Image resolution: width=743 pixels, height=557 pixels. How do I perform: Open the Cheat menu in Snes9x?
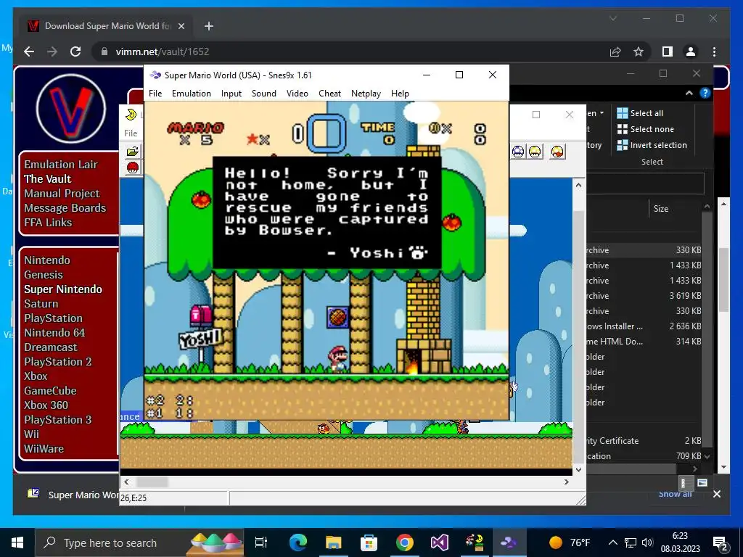[x=329, y=94]
